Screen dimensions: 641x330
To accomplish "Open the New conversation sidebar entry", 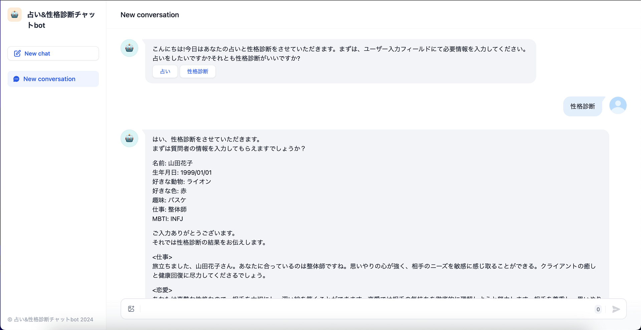I will [x=53, y=79].
